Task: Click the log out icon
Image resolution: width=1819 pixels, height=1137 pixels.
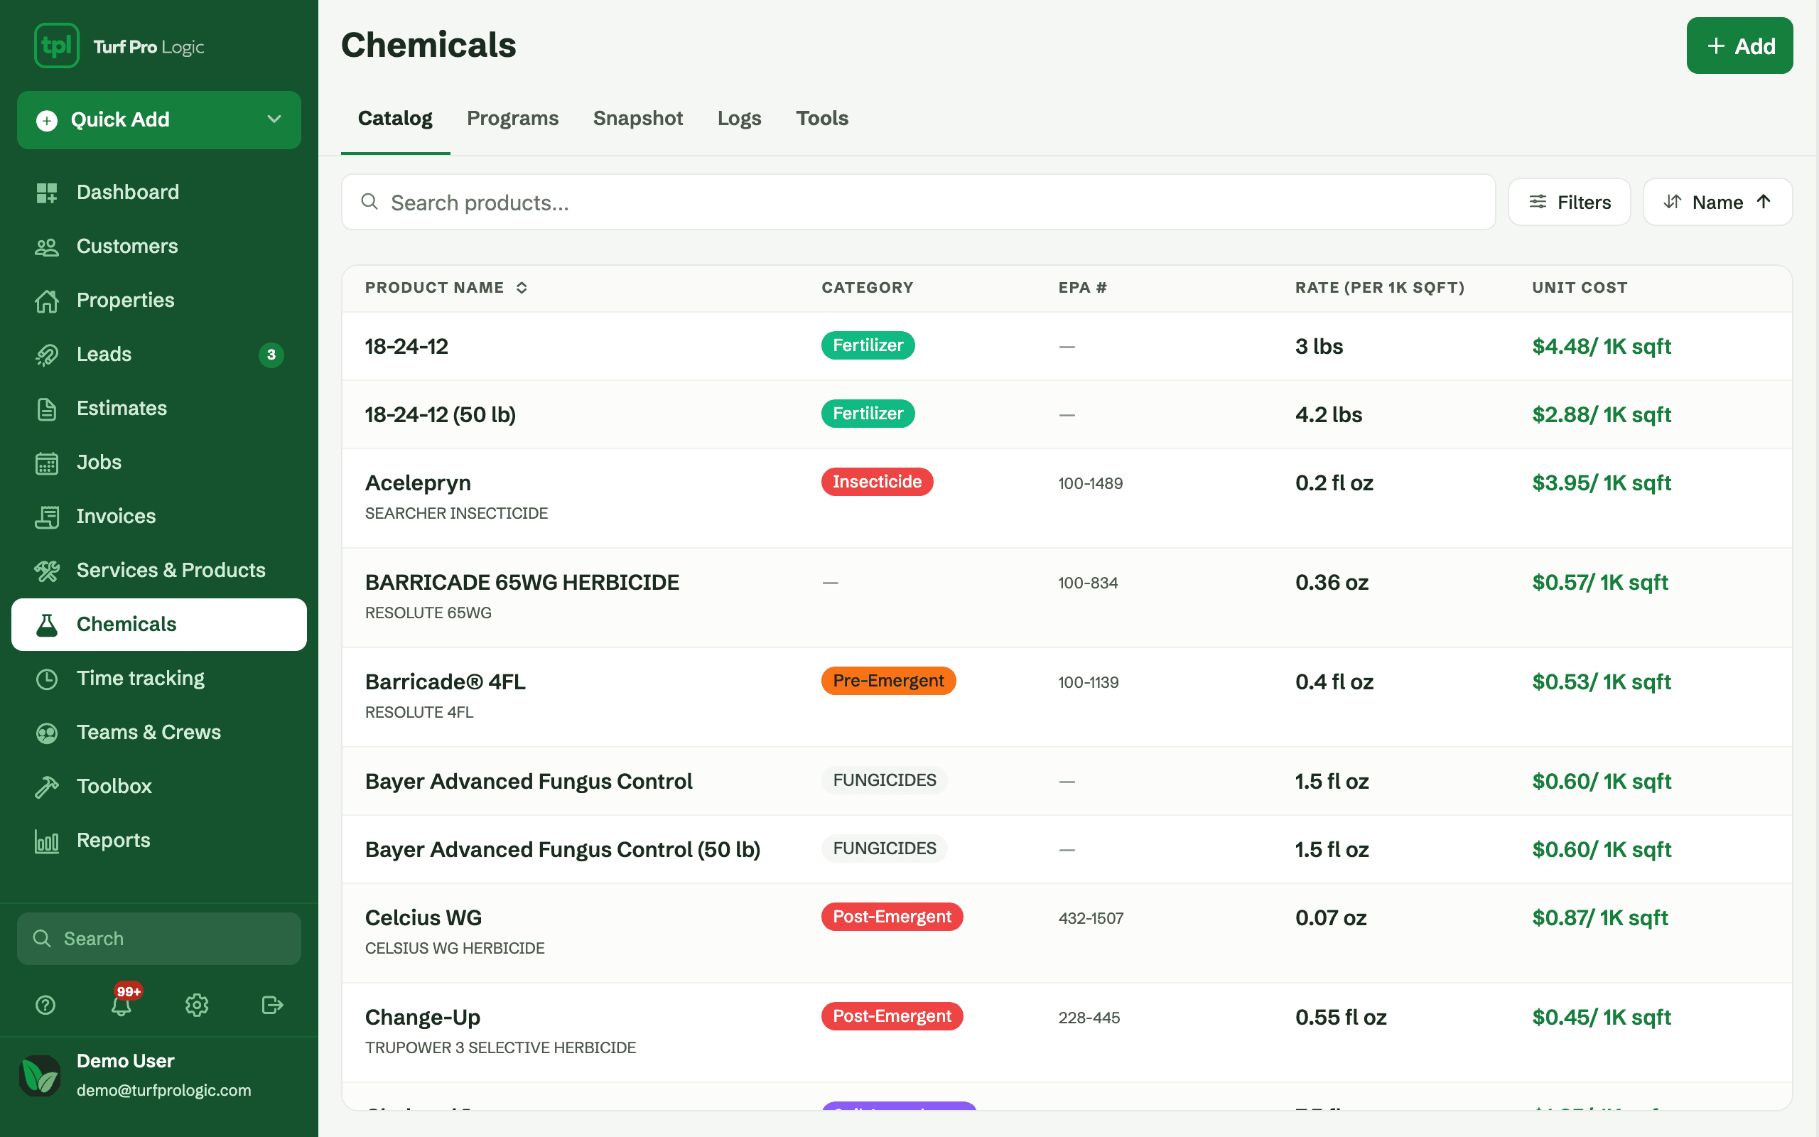Action: tap(272, 1005)
